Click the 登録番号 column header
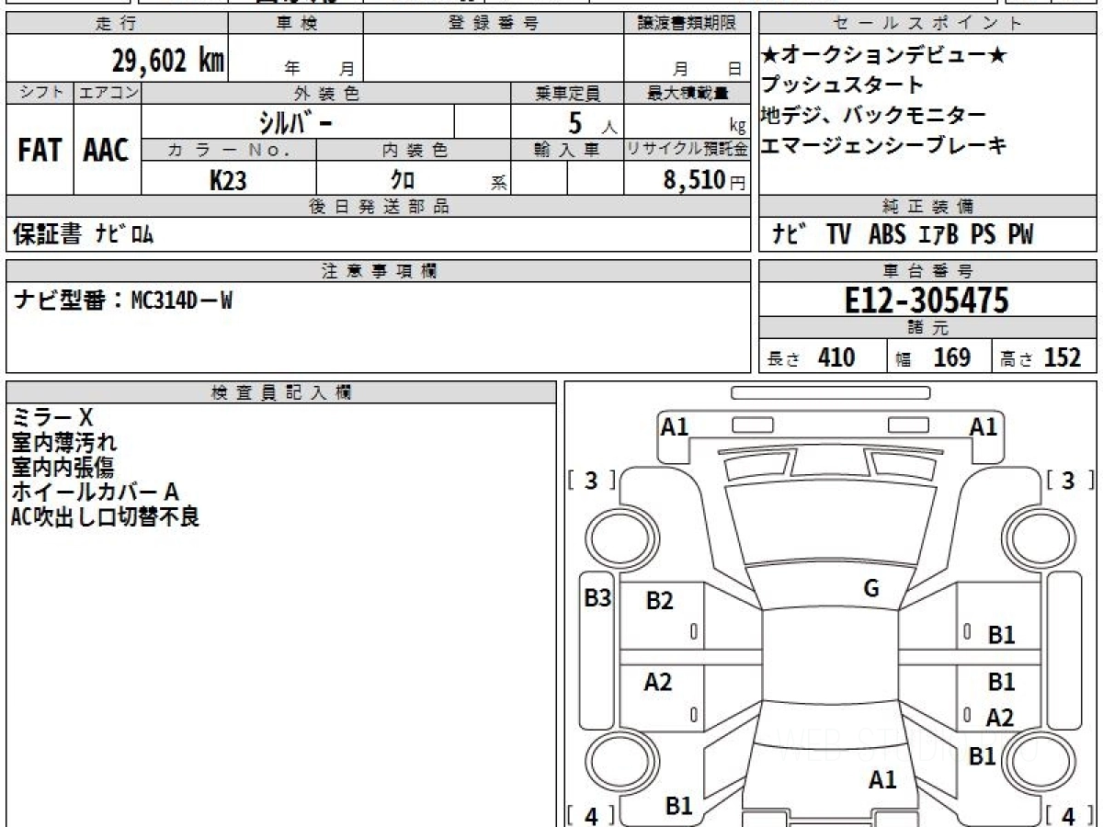Viewport: 1103px width, 827px height. pos(493,24)
